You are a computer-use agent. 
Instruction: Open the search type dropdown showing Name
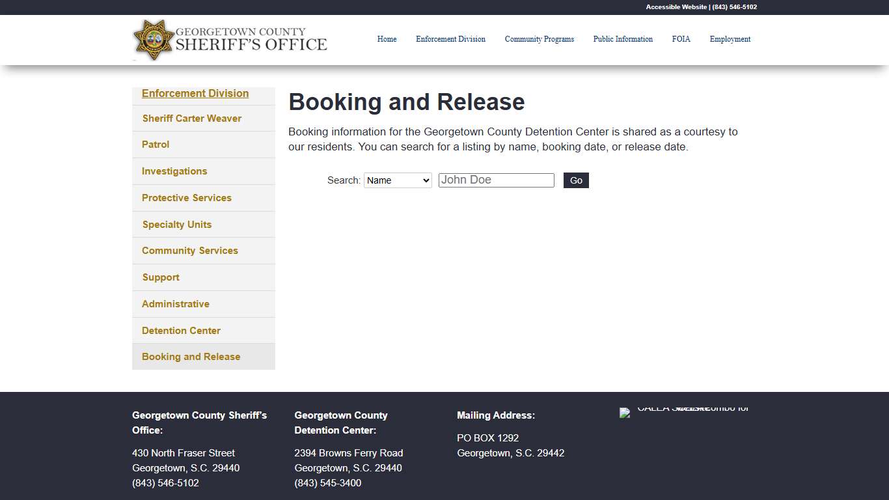398,180
